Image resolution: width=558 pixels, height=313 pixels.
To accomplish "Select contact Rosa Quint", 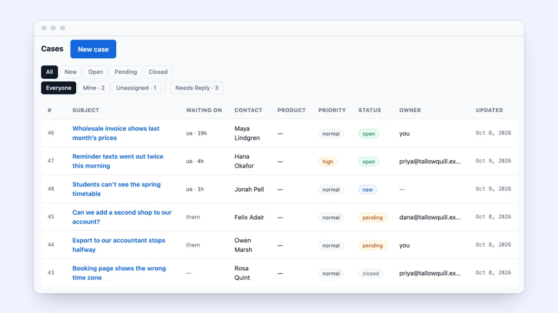I will [242, 273].
